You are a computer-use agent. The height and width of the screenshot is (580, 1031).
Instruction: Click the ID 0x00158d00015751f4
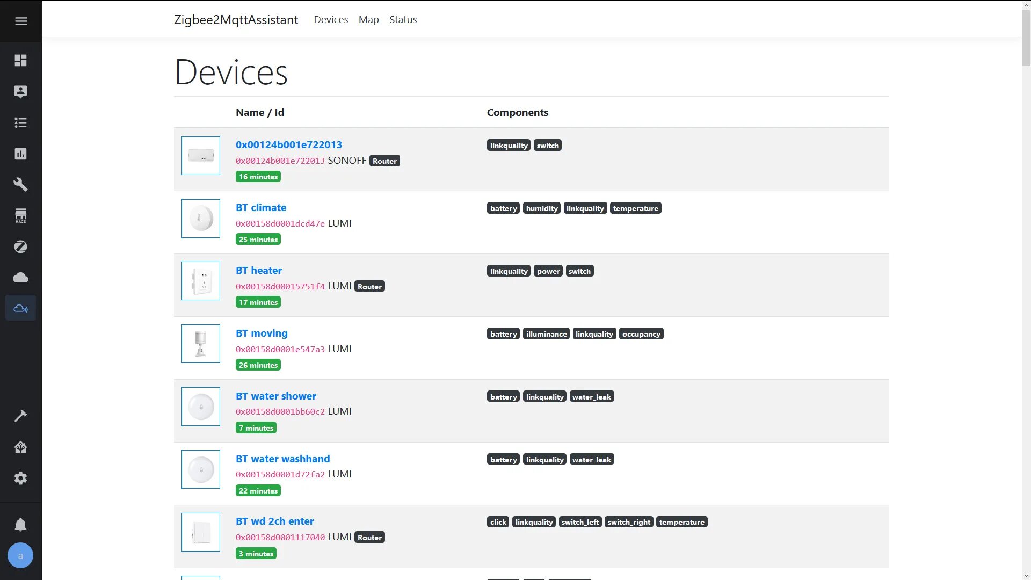[x=280, y=287]
